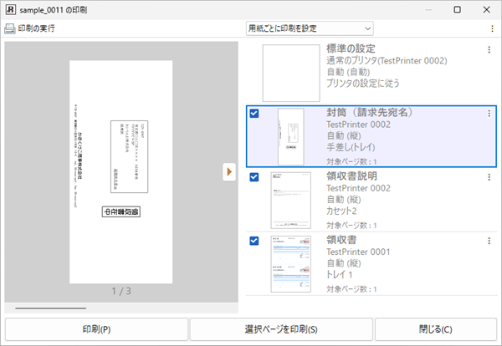Open the options menu for 領収書説明

coord(489,177)
